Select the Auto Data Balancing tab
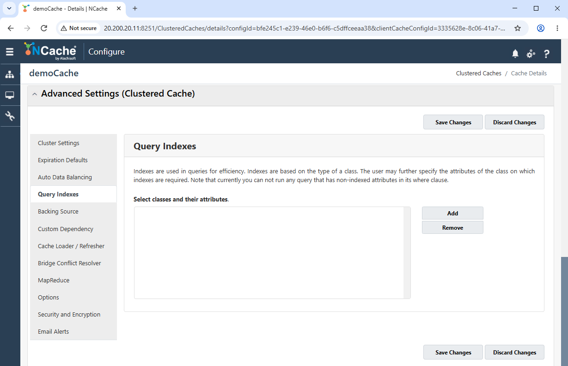Screen dimensions: 568x366 click(x=73, y=177)
